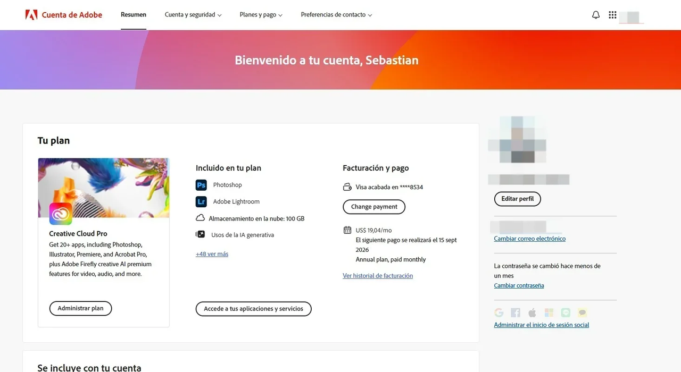Click Administrar plan button
Image resolution: width=681 pixels, height=372 pixels.
[80, 308]
